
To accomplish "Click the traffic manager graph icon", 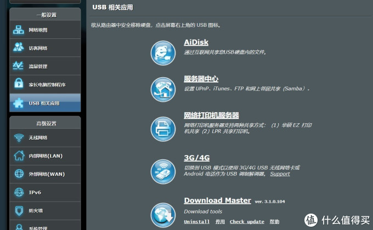I will coord(18,66).
